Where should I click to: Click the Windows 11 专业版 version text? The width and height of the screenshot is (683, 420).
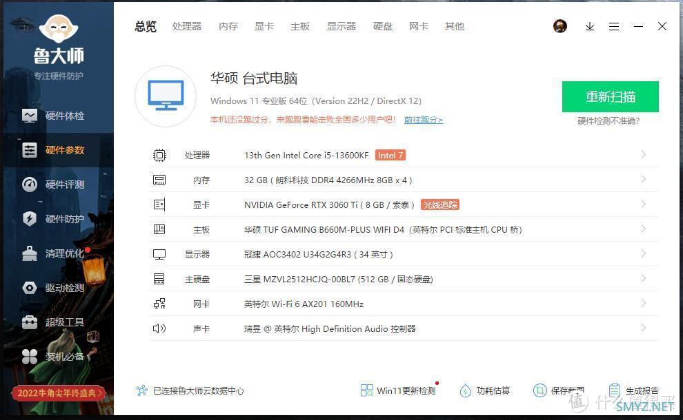pos(316,101)
